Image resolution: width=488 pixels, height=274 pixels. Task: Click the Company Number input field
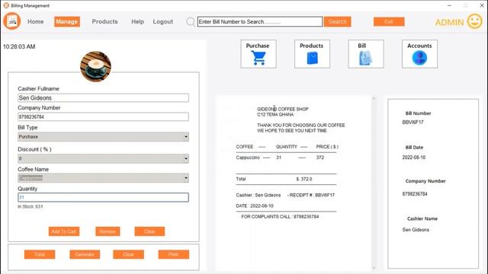tap(103, 116)
